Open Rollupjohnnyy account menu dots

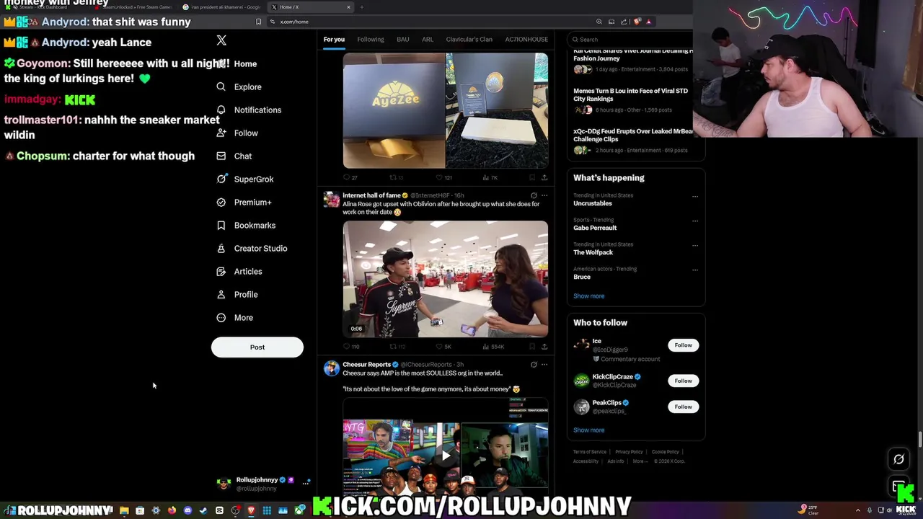(306, 482)
